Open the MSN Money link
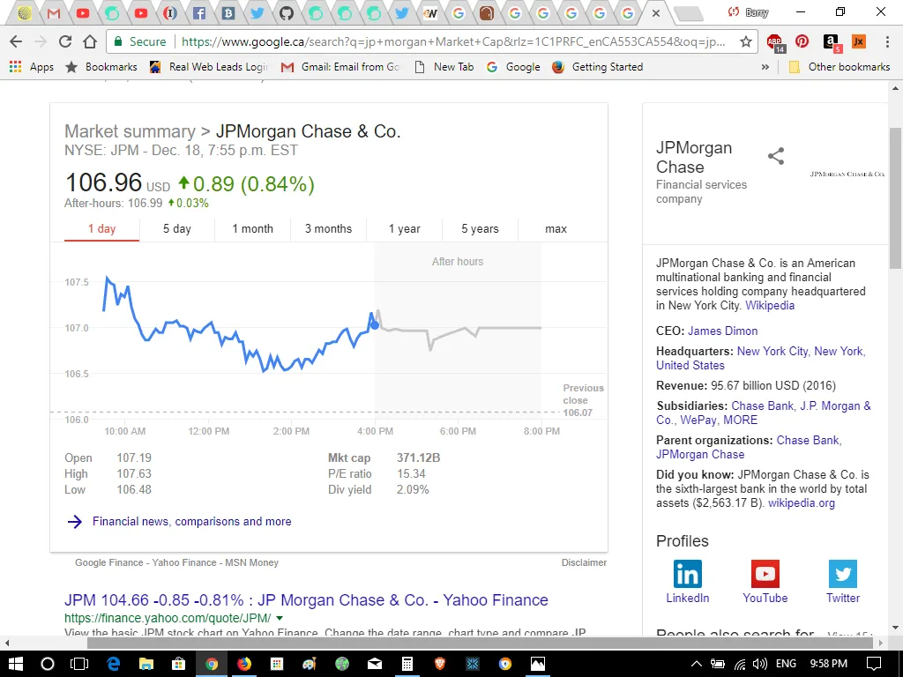Image resolution: width=903 pixels, height=677 pixels. point(251,562)
